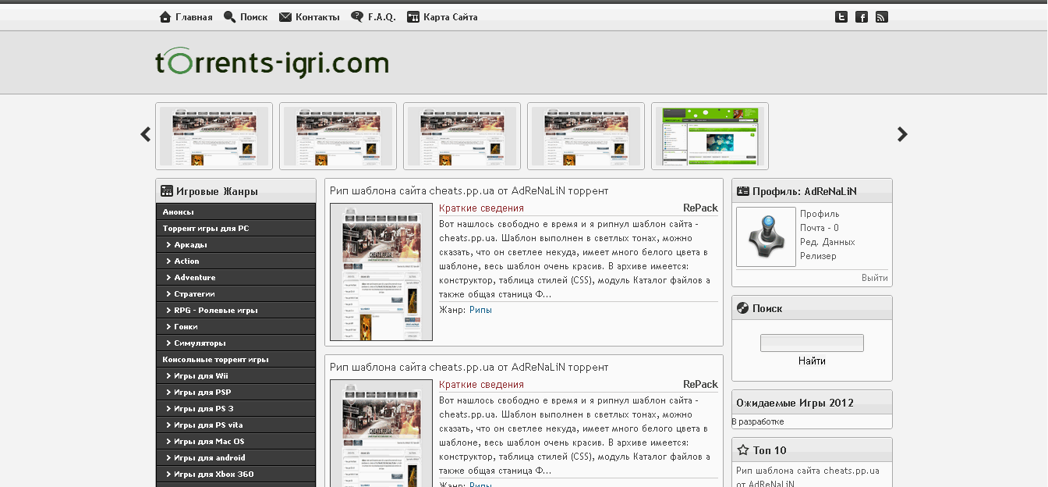Open the Twitter icon in top bar
This screenshot has width=1048, height=487.
(x=841, y=16)
